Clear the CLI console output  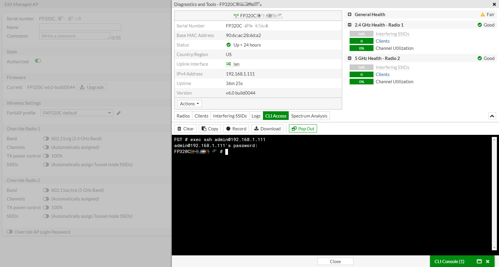pyautogui.click(x=185, y=129)
